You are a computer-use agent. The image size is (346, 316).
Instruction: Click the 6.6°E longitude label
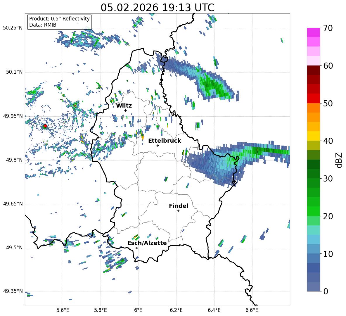click(252, 310)
